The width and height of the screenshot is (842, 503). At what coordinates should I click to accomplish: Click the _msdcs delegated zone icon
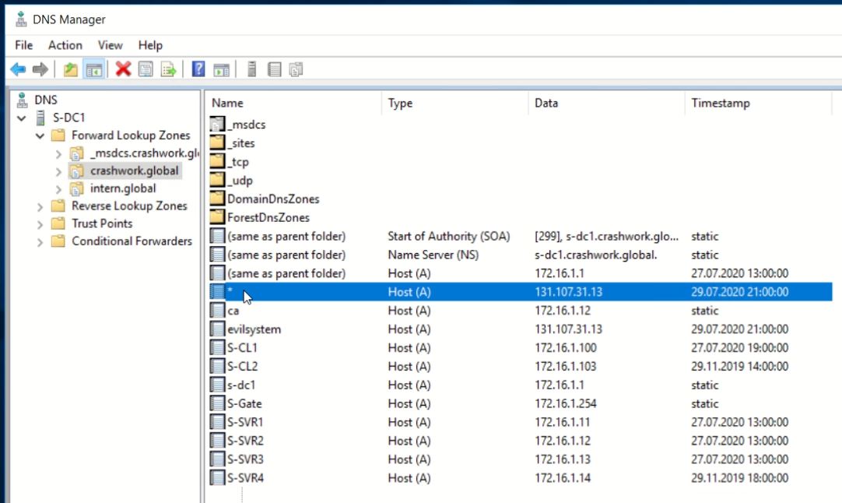[x=217, y=124]
